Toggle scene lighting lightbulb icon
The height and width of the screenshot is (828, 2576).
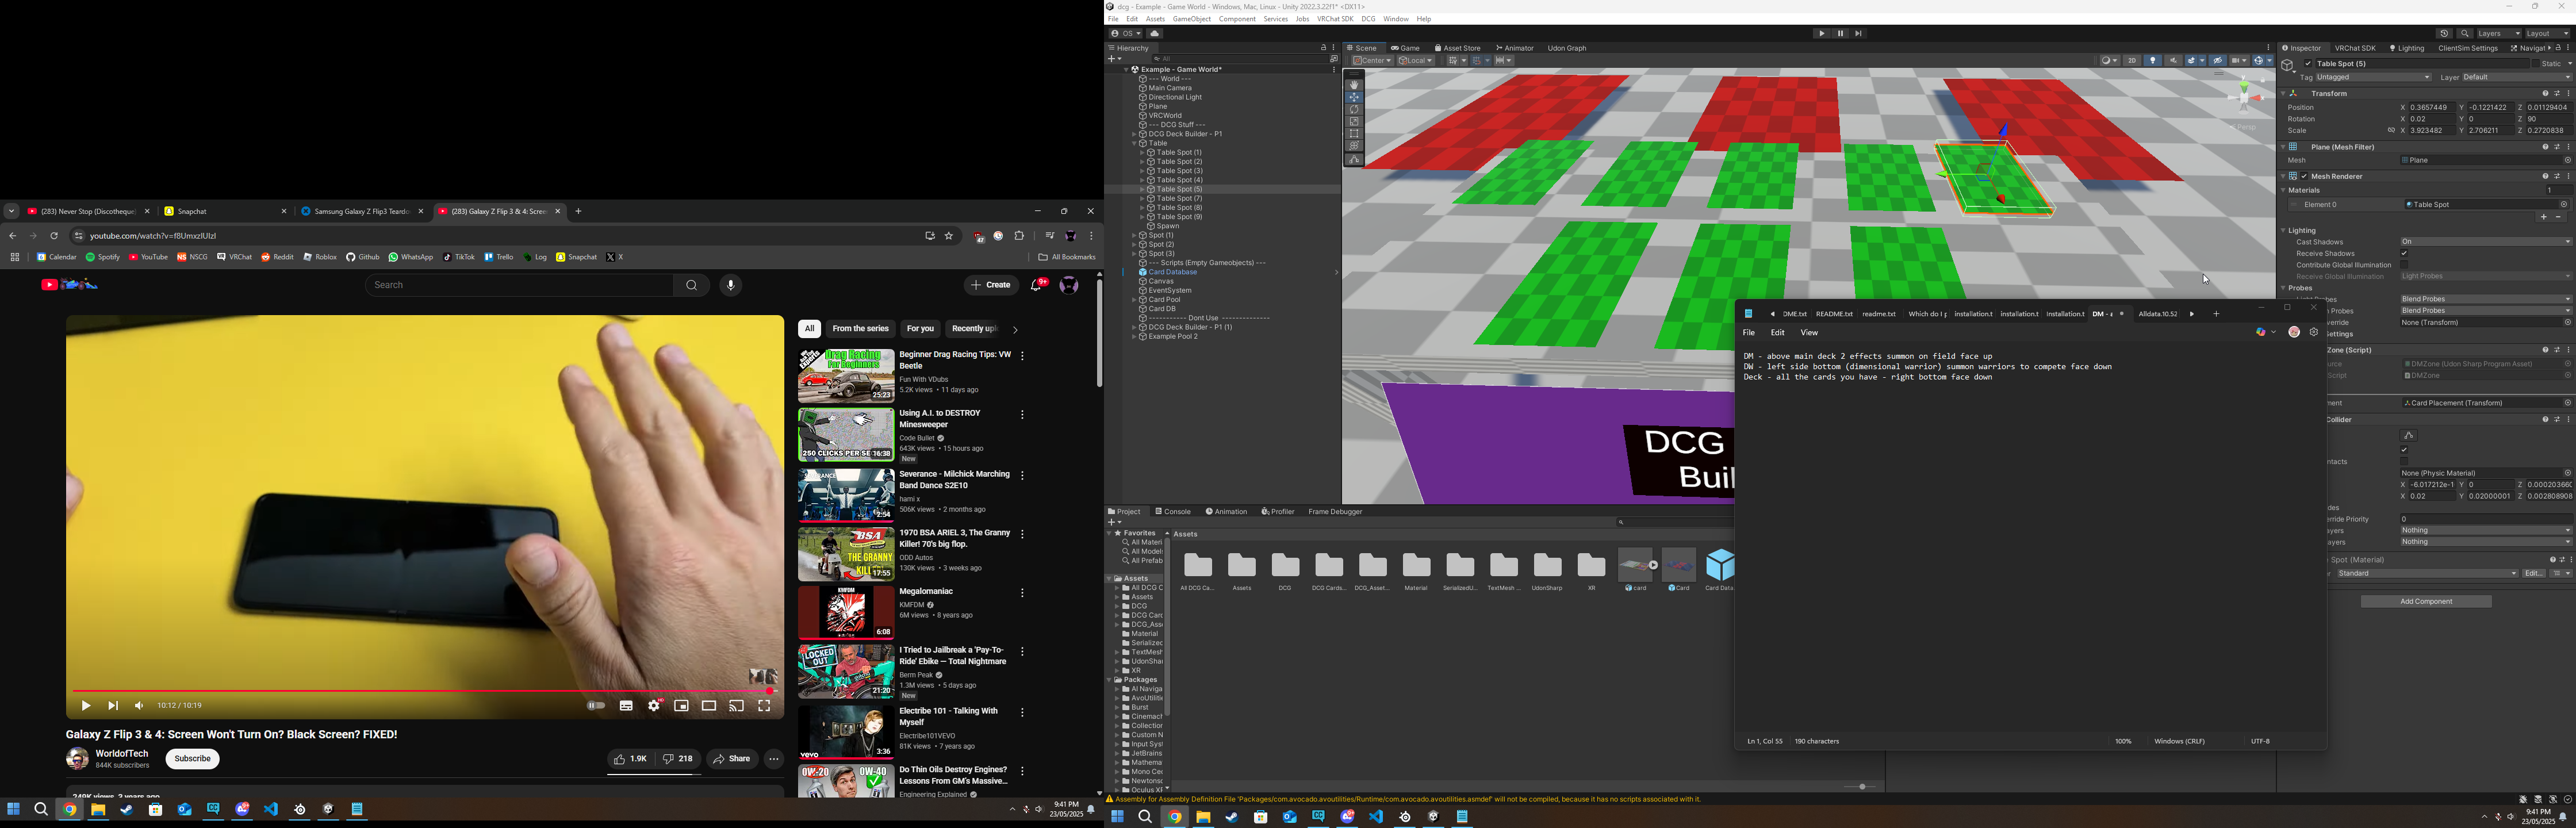pyautogui.click(x=2153, y=61)
